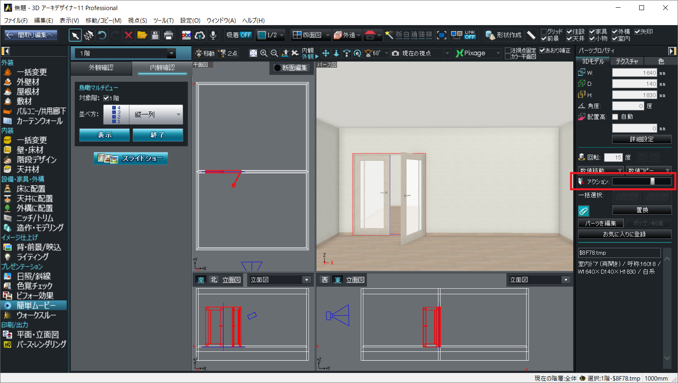The image size is (678, 383).
Task: Click the undo arrow icon
Action: click(102, 35)
